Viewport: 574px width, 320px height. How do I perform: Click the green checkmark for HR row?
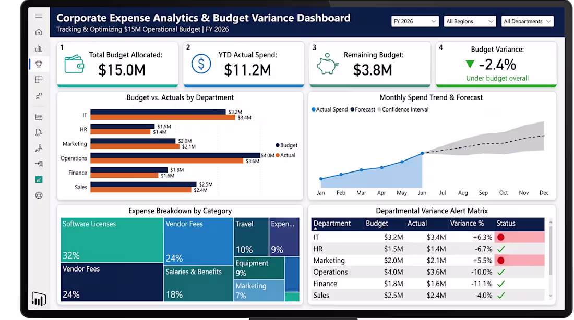pyautogui.click(x=501, y=249)
